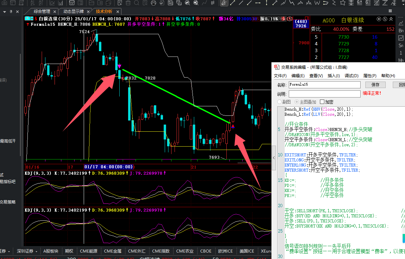The image size is (405, 259).
Task: Switch to the 动态显示牌 tab
Action: [x=73, y=11]
